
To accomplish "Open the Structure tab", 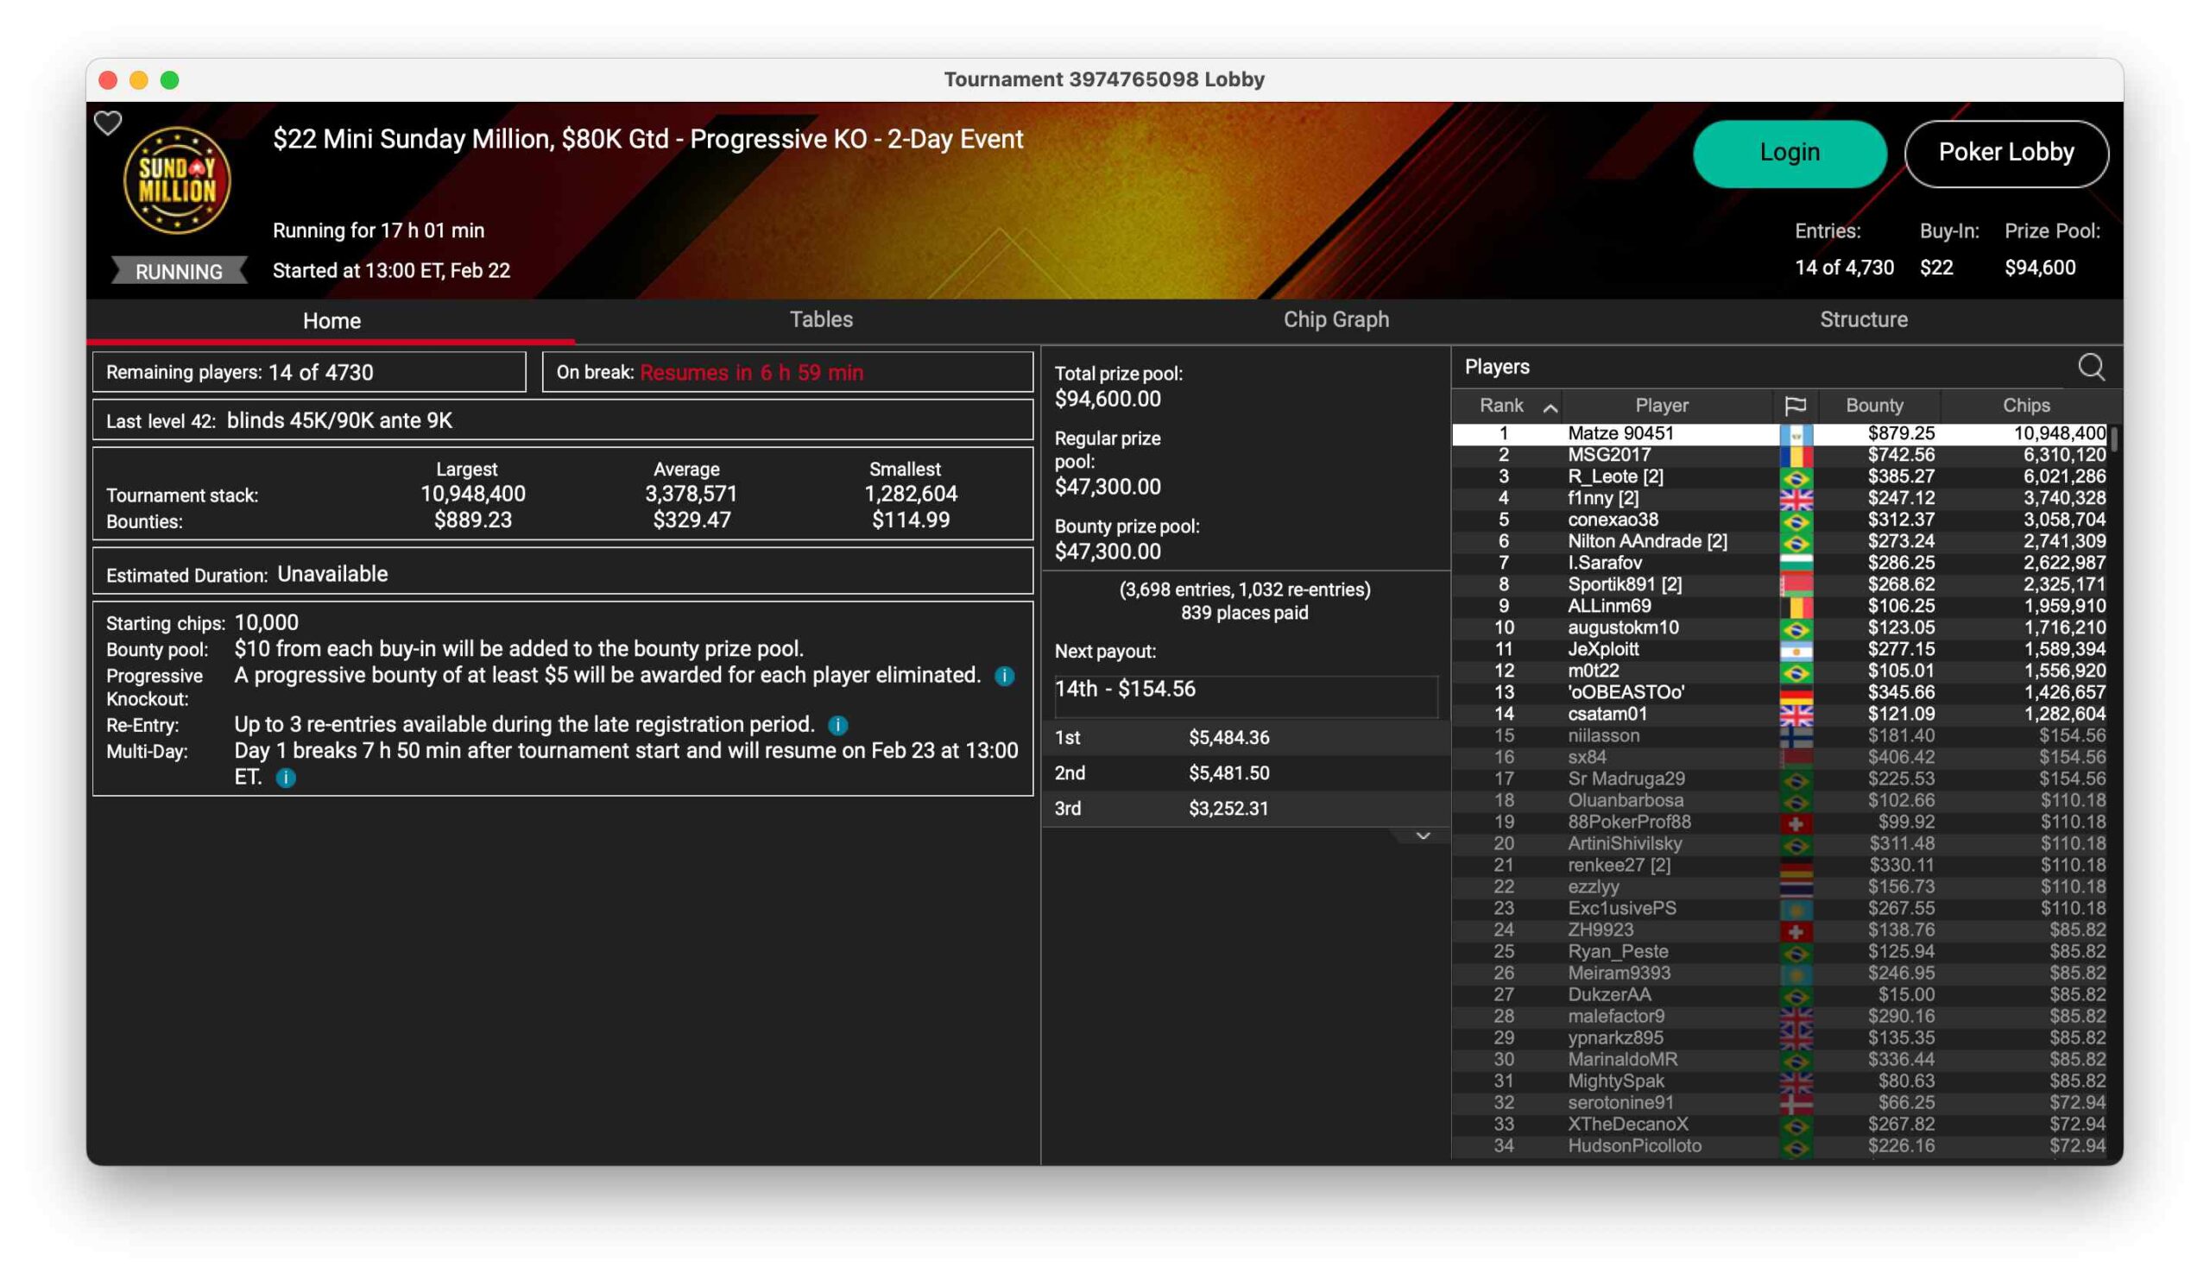I will click(1863, 320).
